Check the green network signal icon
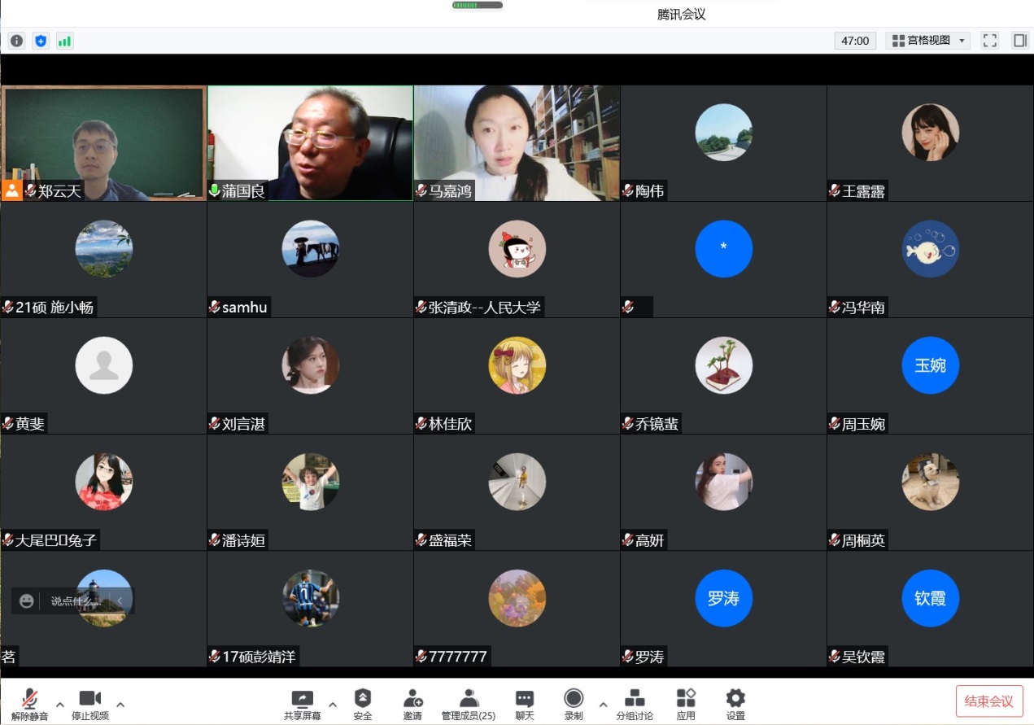Viewport: 1034px width, 725px height. 65,41
